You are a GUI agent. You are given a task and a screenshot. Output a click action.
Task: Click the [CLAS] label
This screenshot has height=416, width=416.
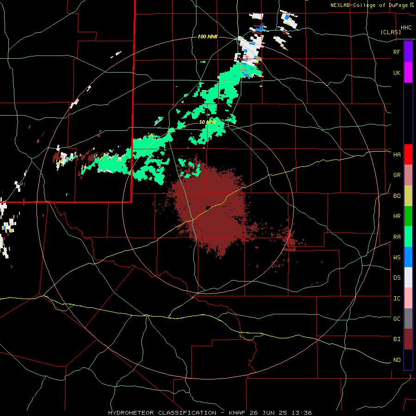(x=391, y=32)
